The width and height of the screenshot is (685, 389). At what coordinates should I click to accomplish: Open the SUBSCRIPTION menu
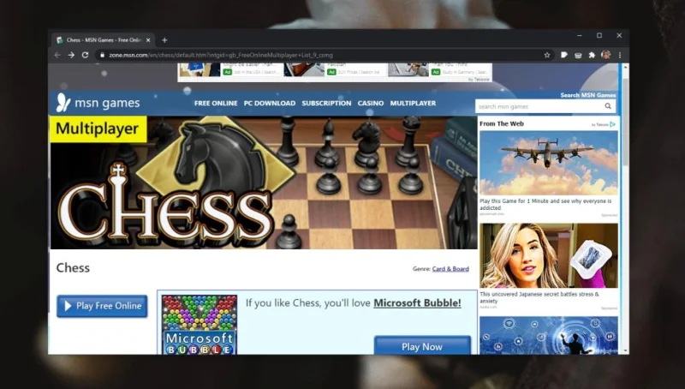(x=326, y=103)
